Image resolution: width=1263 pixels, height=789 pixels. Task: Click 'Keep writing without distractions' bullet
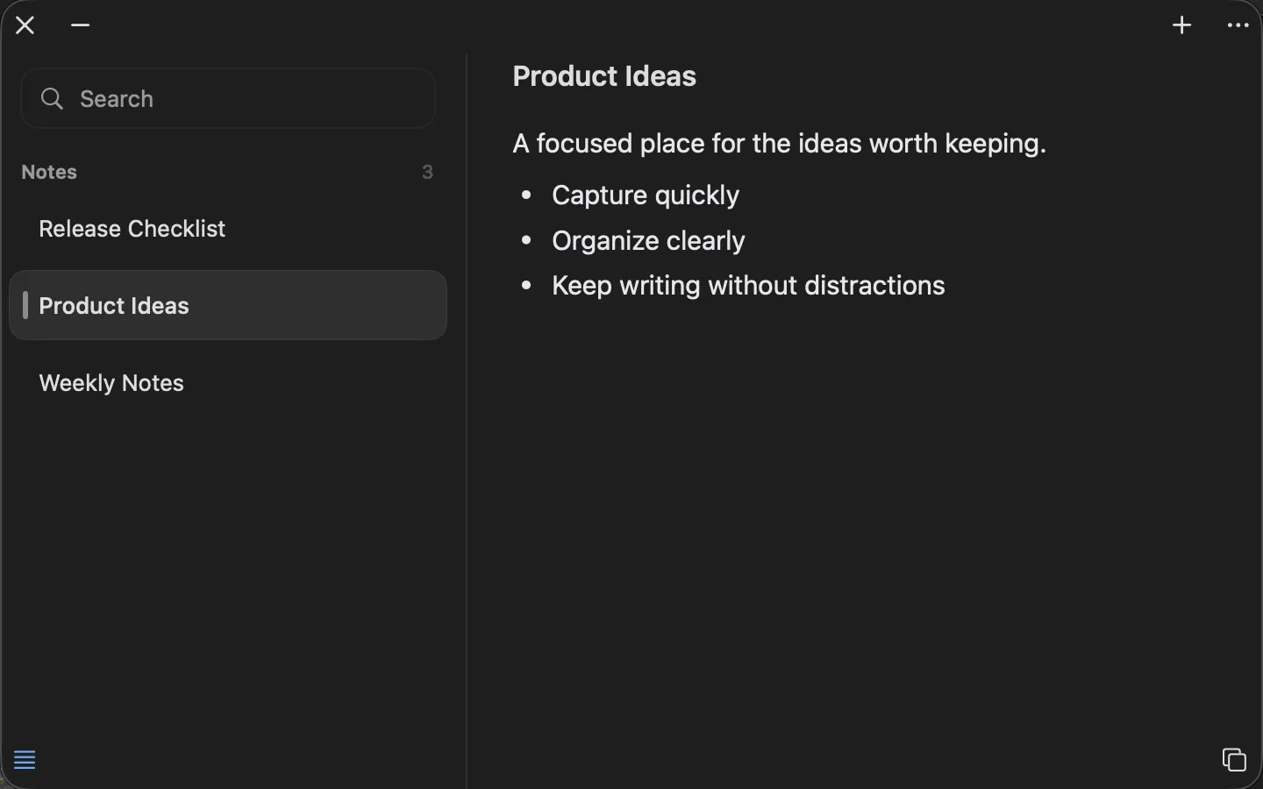point(748,285)
